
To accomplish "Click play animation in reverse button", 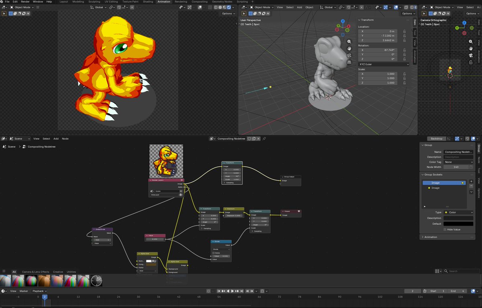I will tap(228, 291).
